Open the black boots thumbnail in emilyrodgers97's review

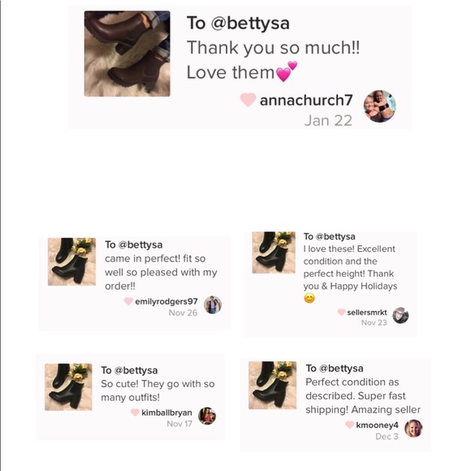point(71,261)
